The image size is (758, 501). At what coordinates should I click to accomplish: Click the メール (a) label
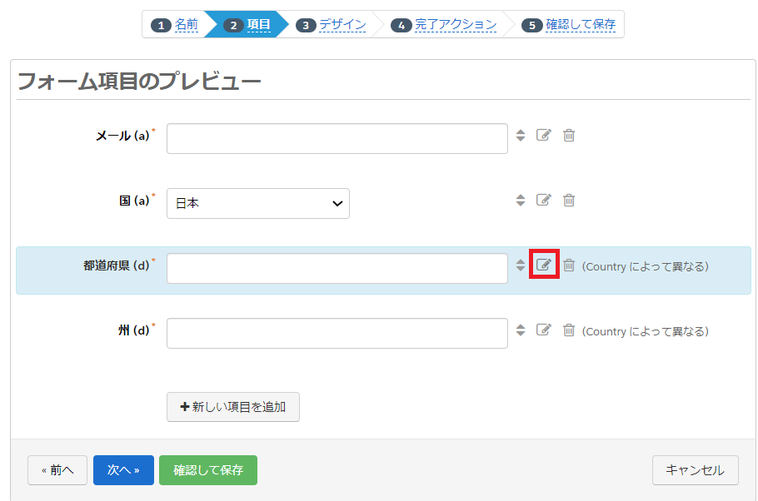click(122, 136)
